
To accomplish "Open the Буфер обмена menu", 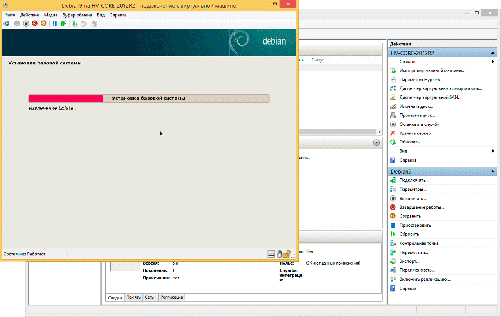I will click(x=77, y=15).
